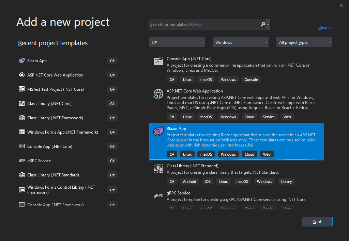Image resolution: width=349 pixels, height=241 pixels.
Task: Open the All project types dropdown
Action: coord(304,42)
